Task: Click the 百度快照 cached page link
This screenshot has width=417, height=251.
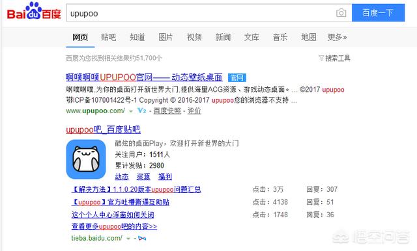Action: pos(167,111)
